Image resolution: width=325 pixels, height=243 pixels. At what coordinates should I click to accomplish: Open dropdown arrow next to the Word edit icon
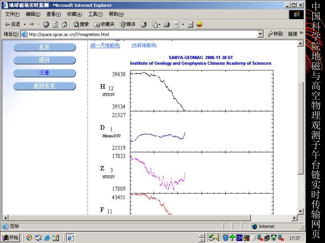coord(183,24)
